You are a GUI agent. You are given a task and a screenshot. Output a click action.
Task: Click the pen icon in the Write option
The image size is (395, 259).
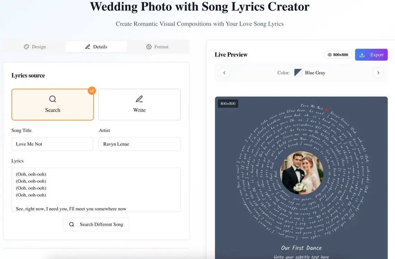tap(139, 99)
